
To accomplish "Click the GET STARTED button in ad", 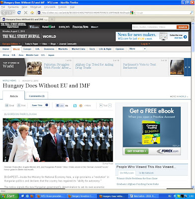I will click(x=136, y=151).
